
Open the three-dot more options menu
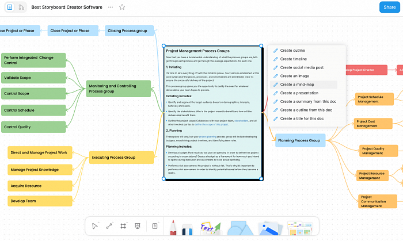111,7
